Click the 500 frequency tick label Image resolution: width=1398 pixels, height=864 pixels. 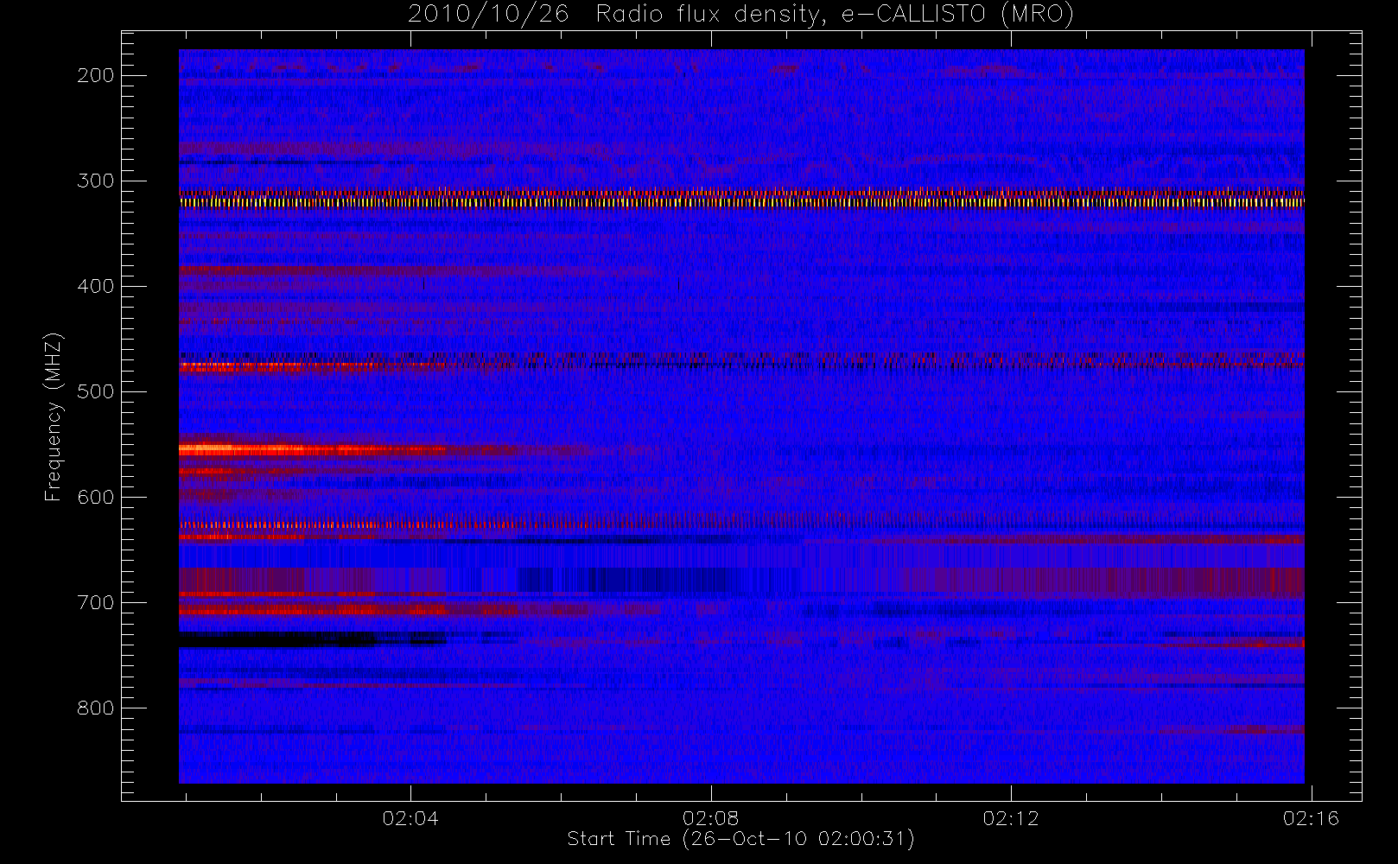(x=95, y=391)
